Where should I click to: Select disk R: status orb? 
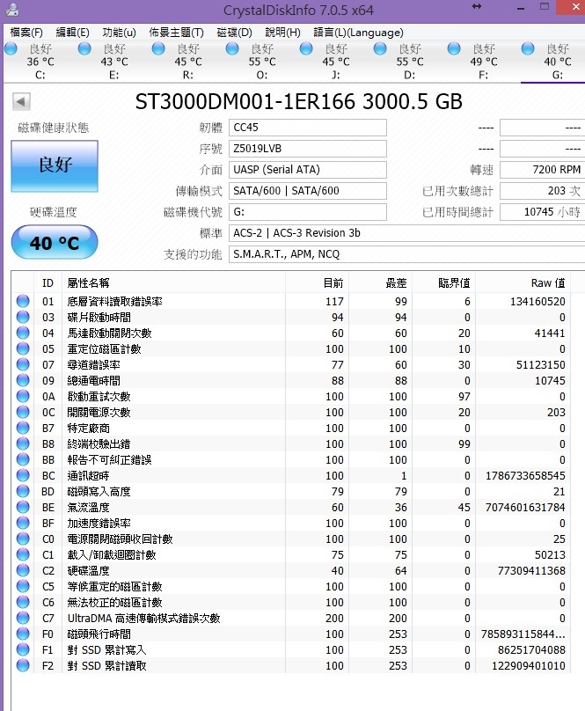158,48
